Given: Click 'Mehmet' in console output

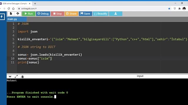Looking at the screenshot, I should pos(12,80).
